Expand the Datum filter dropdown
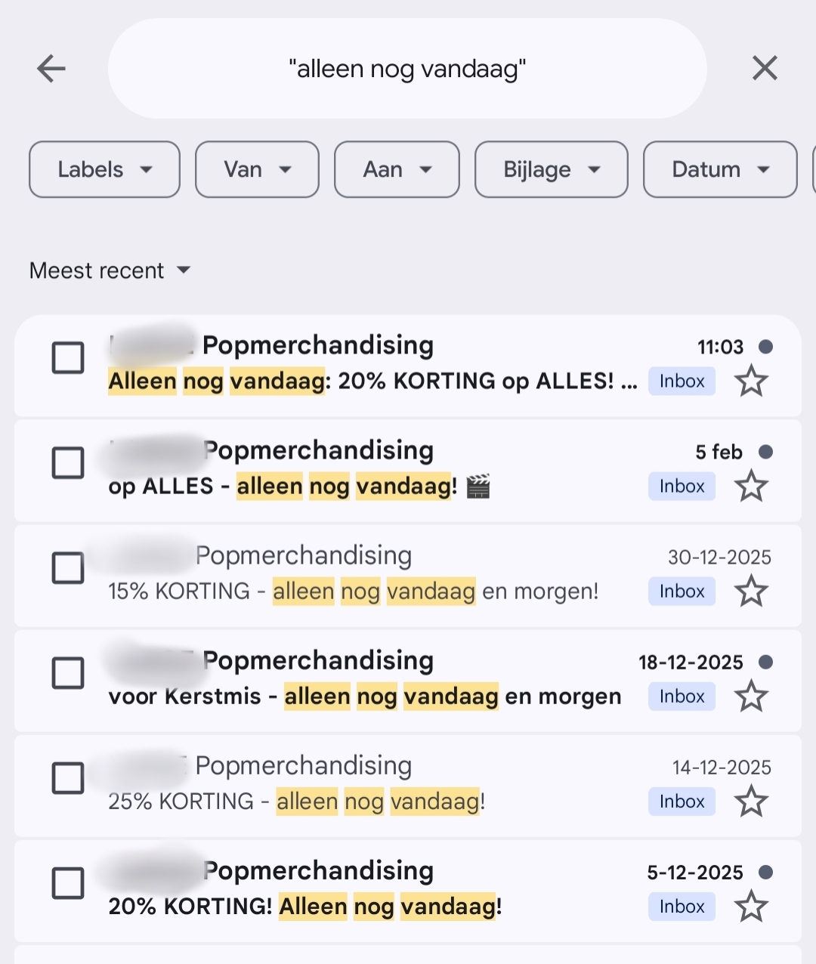Image resolution: width=816 pixels, height=964 pixels. tap(720, 169)
